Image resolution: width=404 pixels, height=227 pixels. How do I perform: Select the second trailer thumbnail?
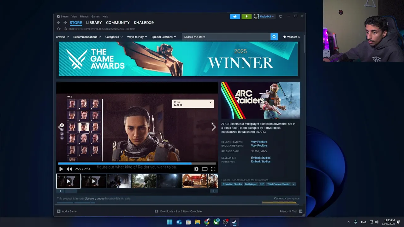(93, 181)
